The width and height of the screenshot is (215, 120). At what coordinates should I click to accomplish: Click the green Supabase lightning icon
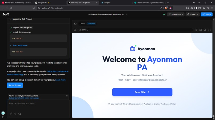pyautogui.click(x=164, y=14)
